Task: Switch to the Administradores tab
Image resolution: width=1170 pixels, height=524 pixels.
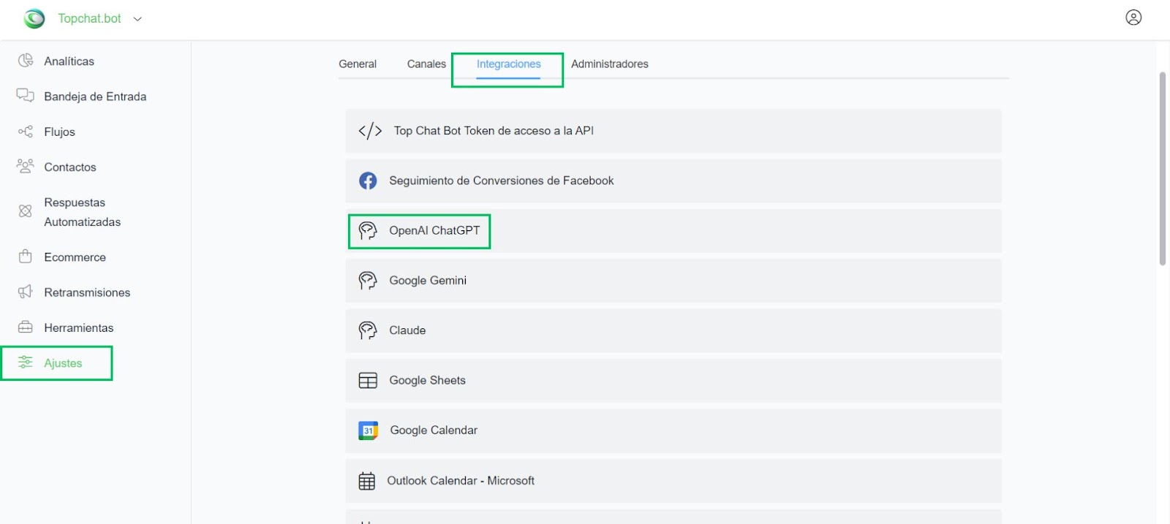Action: [x=610, y=64]
